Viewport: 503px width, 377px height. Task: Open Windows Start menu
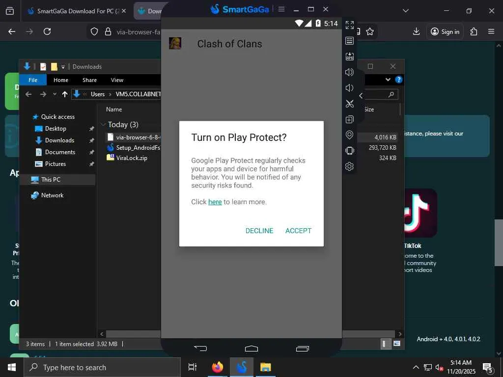tap(12, 367)
